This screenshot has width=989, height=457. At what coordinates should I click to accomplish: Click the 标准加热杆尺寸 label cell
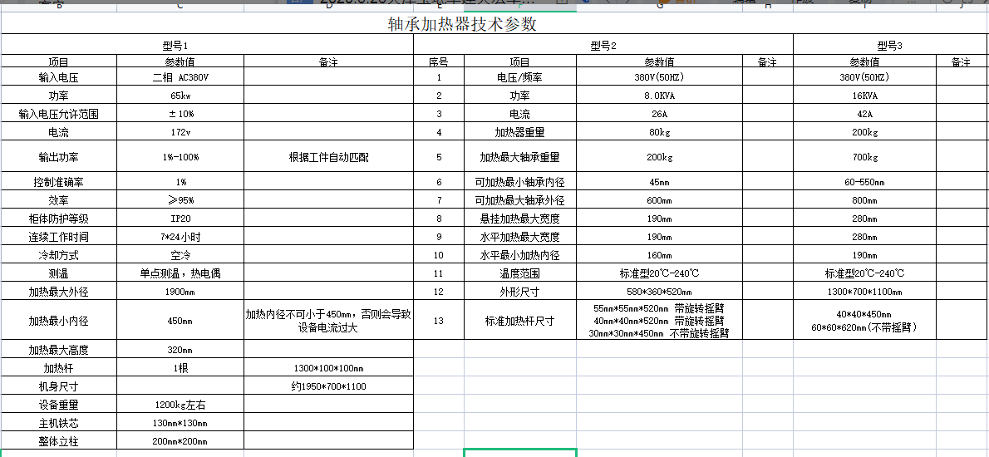[520, 321]
